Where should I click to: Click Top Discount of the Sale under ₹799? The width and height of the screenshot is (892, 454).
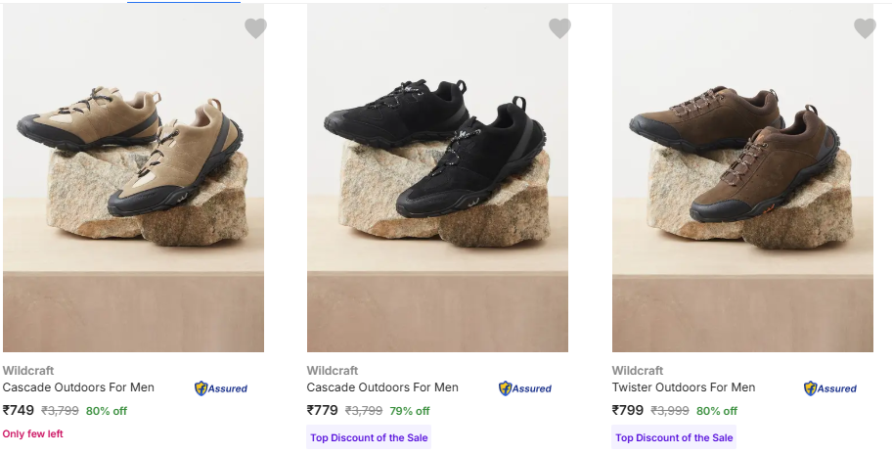pos(674,437)
